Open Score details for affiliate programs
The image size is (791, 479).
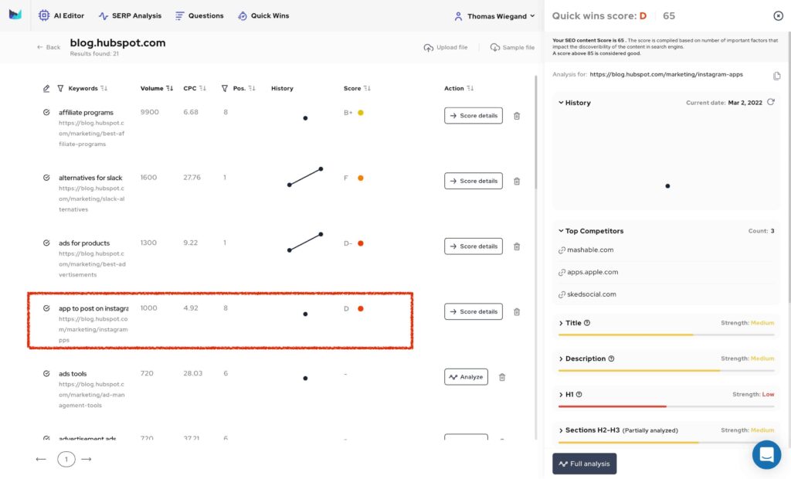pyautogui.click(x=474, y=116)
